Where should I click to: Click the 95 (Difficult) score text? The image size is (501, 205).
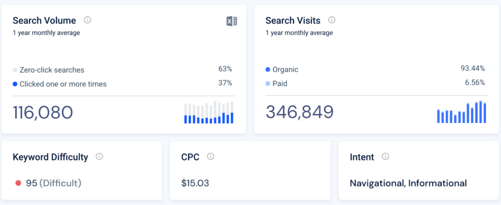coord(53,183)
